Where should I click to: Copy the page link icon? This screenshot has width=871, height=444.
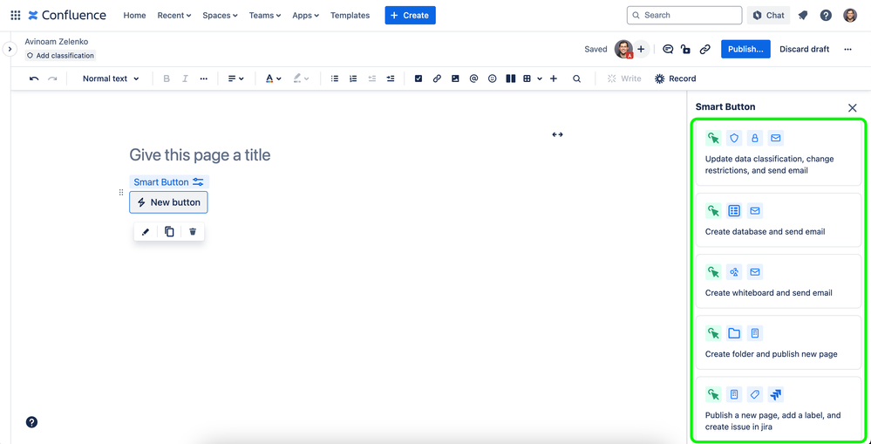coord(705,49)
